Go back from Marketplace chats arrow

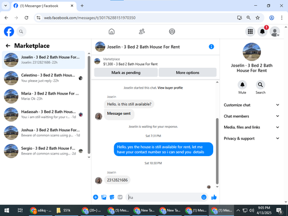[8, 46]
